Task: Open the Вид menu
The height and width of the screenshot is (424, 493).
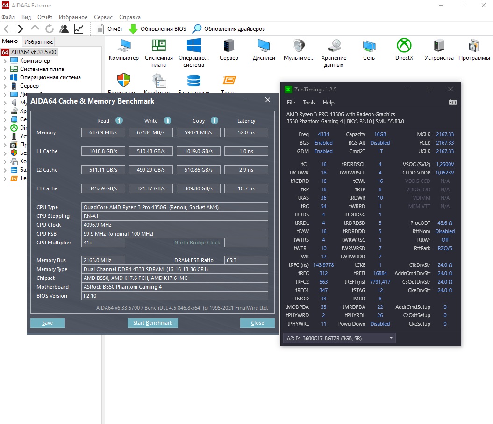Action: click(26, 17)
